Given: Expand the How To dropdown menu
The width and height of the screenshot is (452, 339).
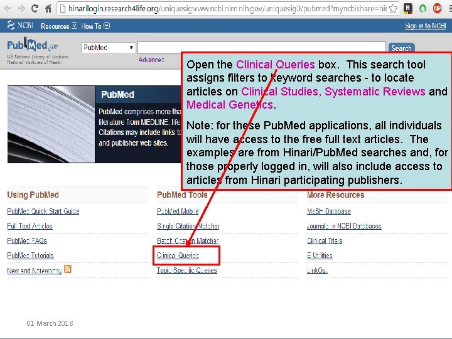Looking at the screenshot, I should pos(95,26).
